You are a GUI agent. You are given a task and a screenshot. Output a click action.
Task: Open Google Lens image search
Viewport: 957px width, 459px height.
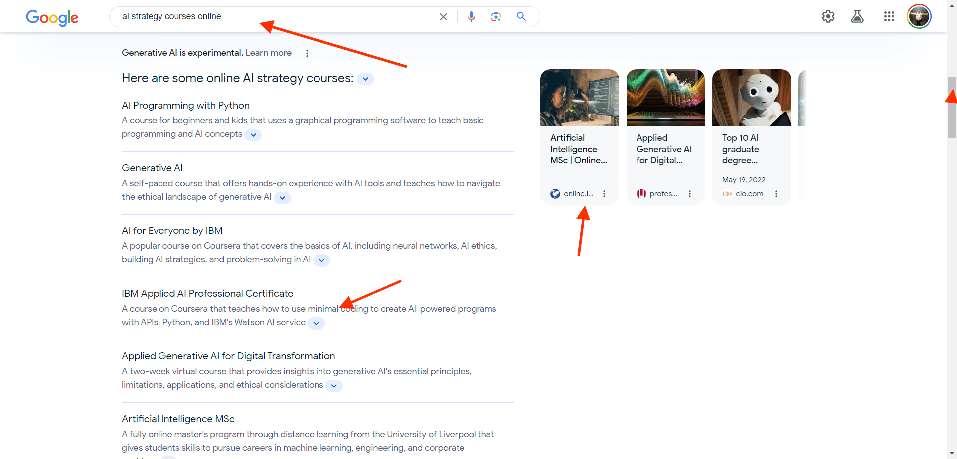click(496, 17)
